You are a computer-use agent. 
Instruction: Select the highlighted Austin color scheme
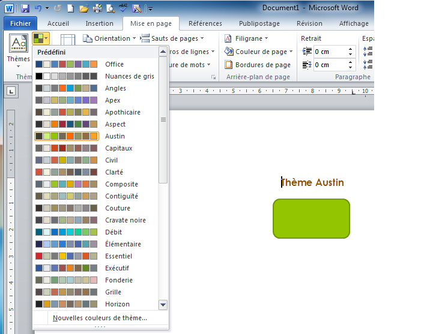point(95,136)
